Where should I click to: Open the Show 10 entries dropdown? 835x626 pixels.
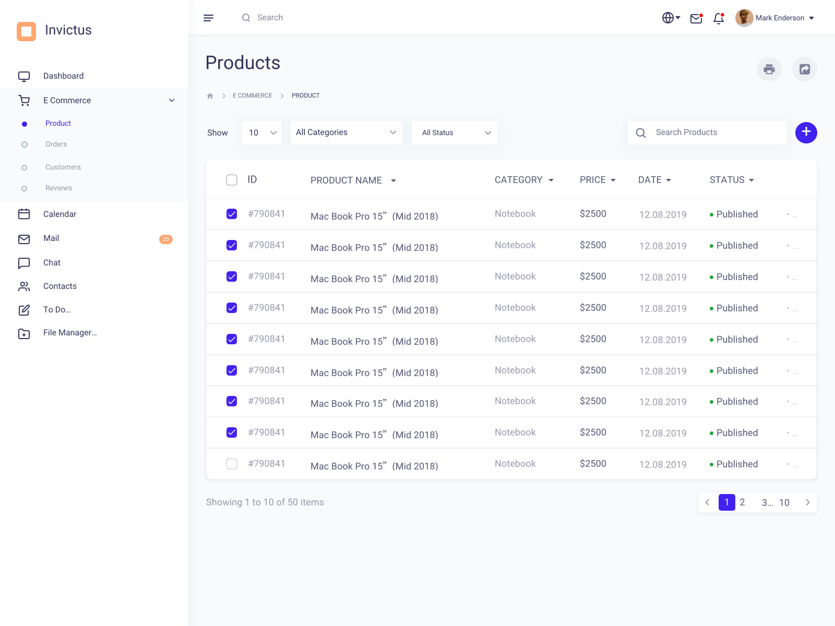tap(262, 133)
